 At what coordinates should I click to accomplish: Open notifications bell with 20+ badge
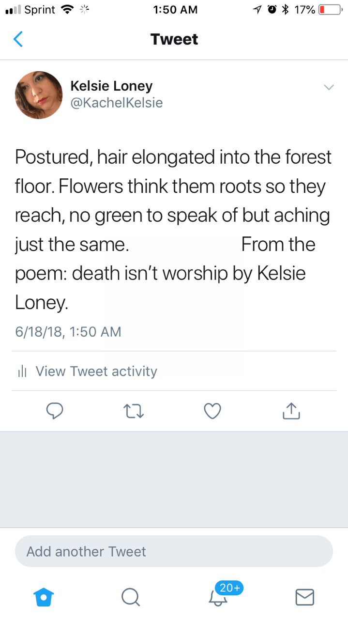click(x=218, y=597)
